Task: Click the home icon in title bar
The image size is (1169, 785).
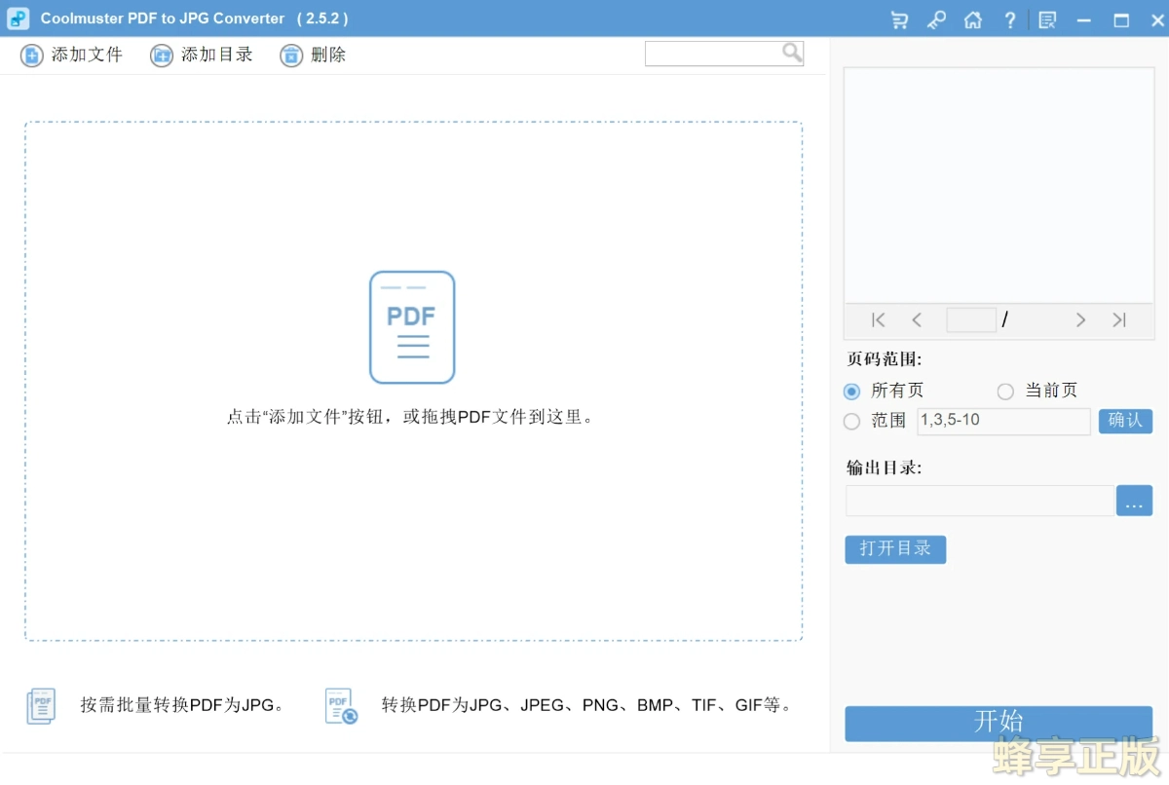Action: [x=973, y=19]
